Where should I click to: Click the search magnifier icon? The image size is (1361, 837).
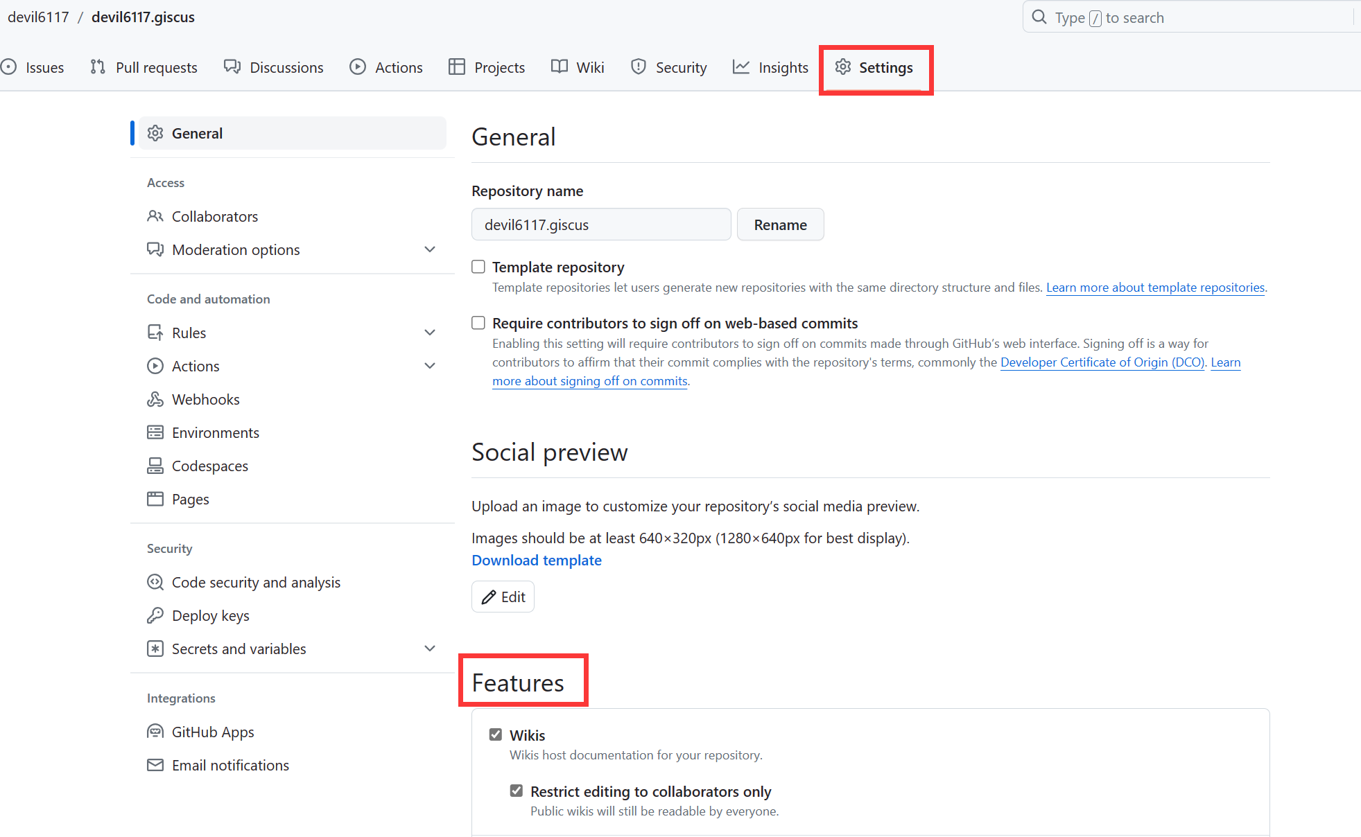click(x=1039, y=17)
